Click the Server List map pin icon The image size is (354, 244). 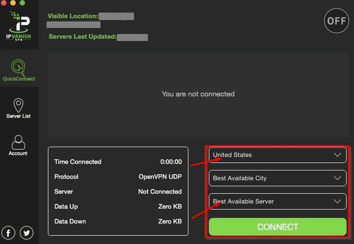(x=19, y=105)
